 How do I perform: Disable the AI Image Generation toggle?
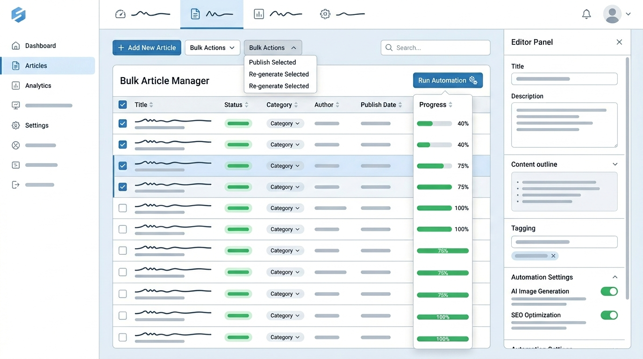pyautogui.click(x=609, y=291)
